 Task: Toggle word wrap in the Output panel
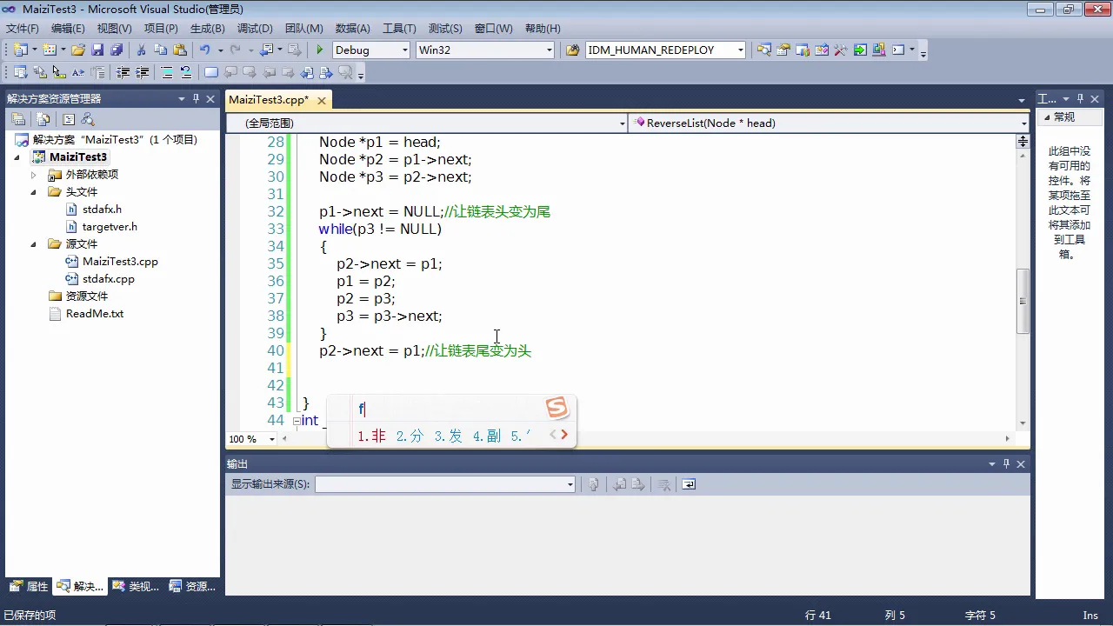[x=689, y=484]
